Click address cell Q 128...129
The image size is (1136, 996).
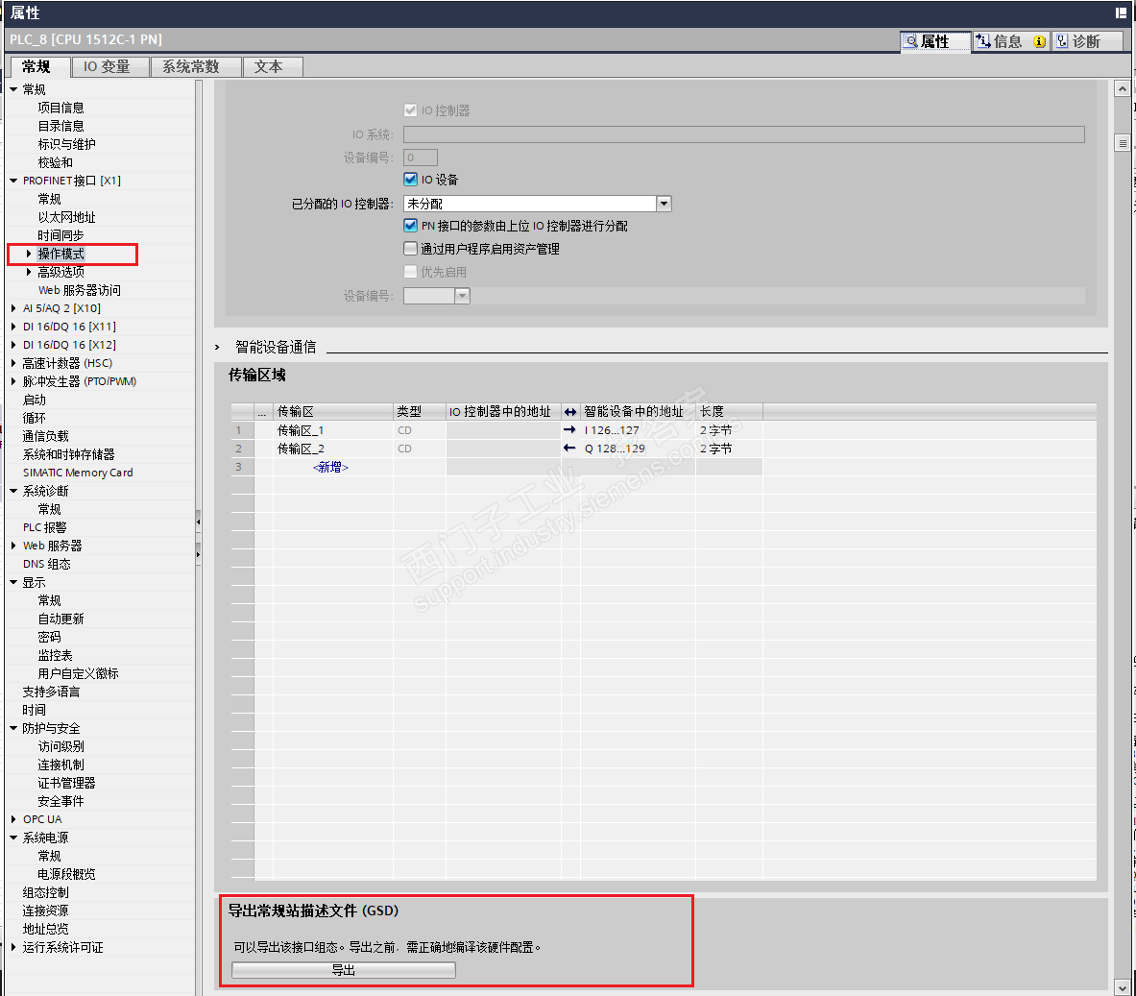[638, 449]
